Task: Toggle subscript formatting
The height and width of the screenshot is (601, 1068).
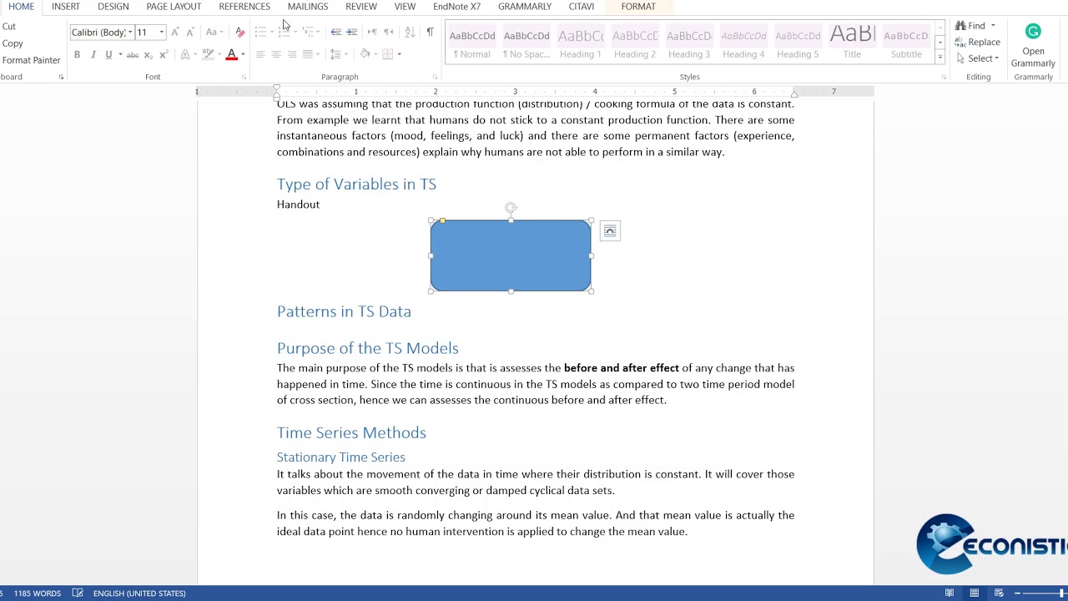Action: click(149, 54)
